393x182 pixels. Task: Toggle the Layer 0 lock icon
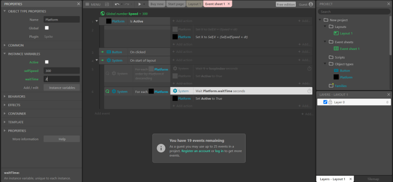[x=330, y=102]
